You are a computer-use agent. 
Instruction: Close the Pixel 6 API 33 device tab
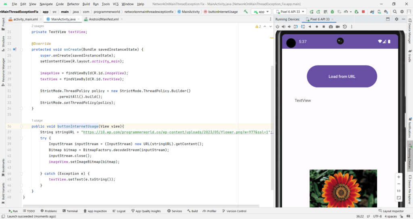pos(332,19)
